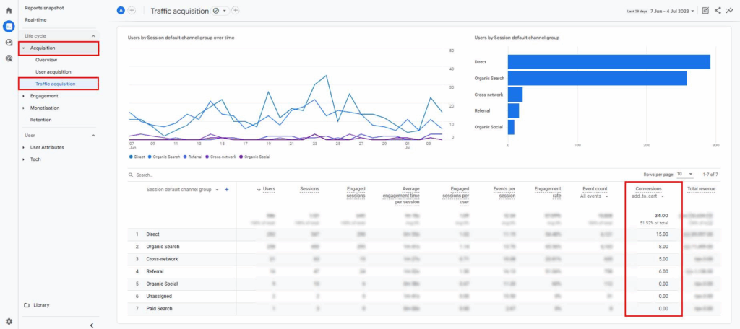The image size is (740, 329).
Task: Toggle the Referral legend item
Action: (x=192, y=157)
